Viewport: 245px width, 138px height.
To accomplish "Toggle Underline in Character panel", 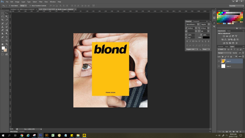I will coord(205,41).
